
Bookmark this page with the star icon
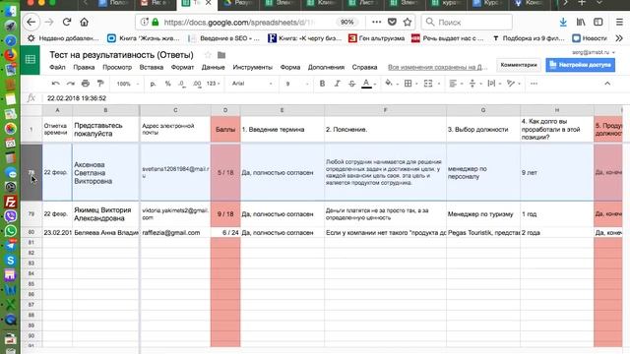pyautogui.click(x=408, y=22)
